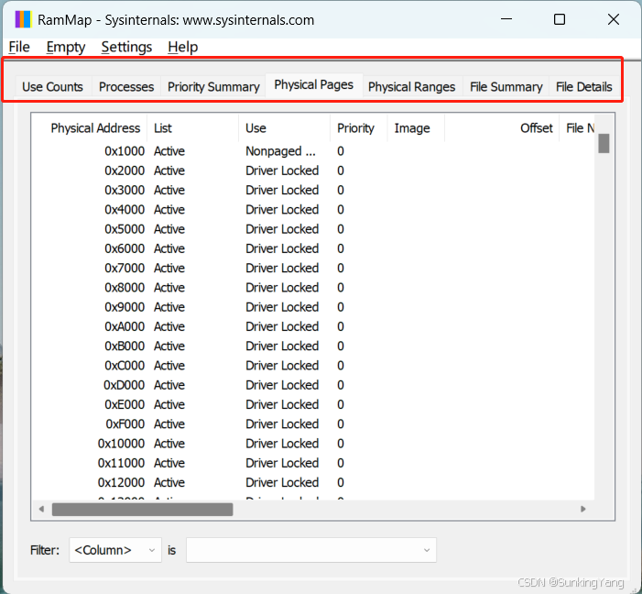Click the 'Nonpaged ...' Use cell
This screenshot has height=594, width=642.
coord(280,151)
